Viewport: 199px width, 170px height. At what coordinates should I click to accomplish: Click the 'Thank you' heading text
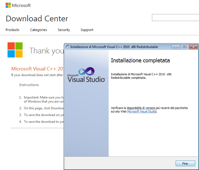point(47,51)
